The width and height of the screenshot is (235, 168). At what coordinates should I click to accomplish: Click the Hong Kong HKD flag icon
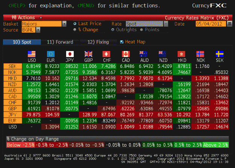tap(181, 54)
